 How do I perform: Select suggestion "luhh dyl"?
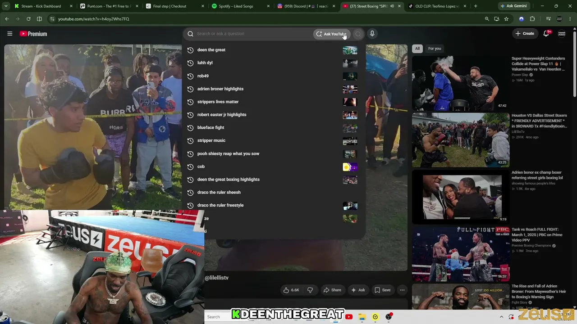(x=274, y=63)
